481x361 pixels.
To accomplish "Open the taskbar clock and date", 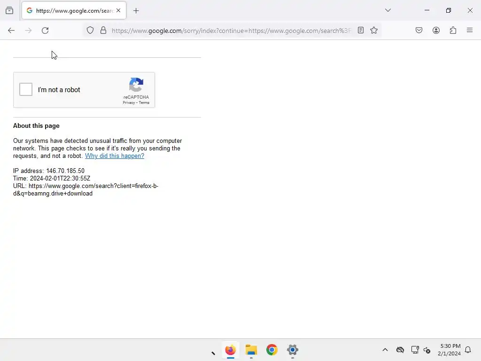I will [450, 350].
